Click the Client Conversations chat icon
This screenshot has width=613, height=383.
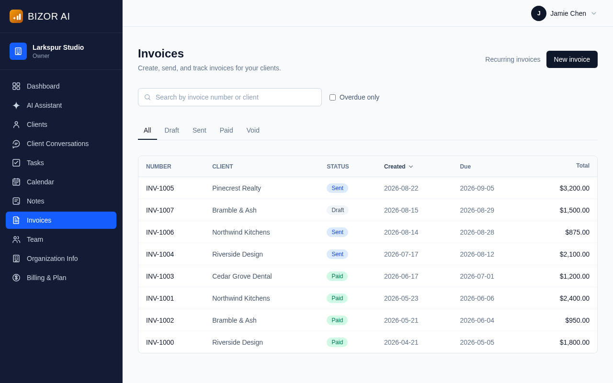click(16, 144)
